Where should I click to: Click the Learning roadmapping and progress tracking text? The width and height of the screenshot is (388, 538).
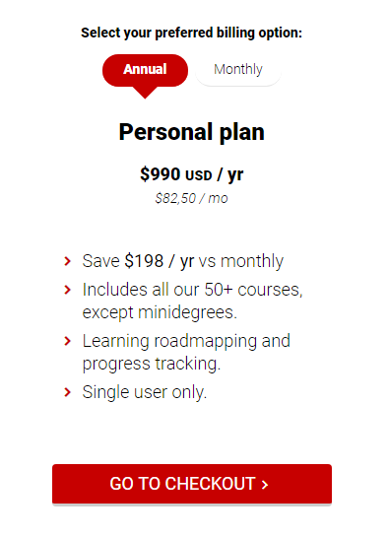pos(186,353)
